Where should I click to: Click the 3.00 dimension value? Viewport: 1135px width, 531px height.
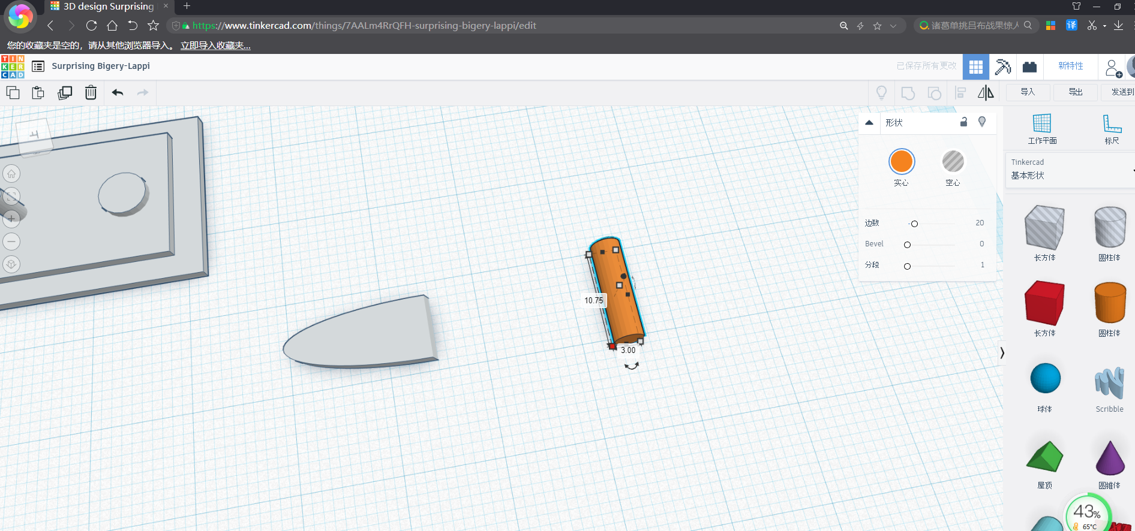coord(628,350)
